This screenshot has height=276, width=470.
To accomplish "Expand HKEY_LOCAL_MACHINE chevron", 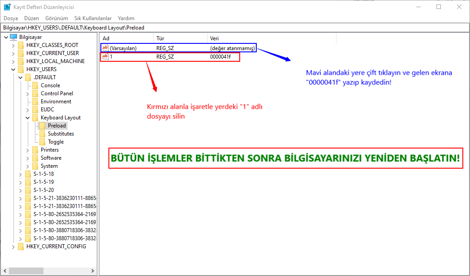I will coord(13,61).
